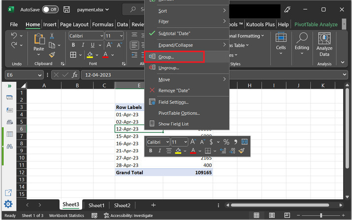This screenshot has height=220, width=352.
Task: Open the Name Box dropdown arrow
Action: click(x=40, y=75)
